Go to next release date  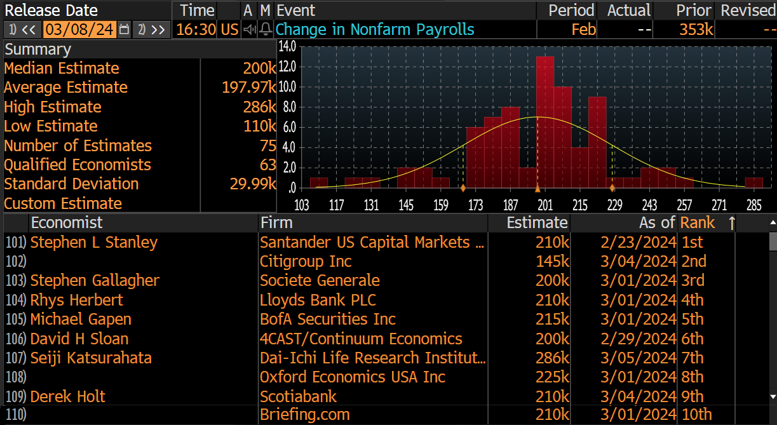tap(152, 30)
